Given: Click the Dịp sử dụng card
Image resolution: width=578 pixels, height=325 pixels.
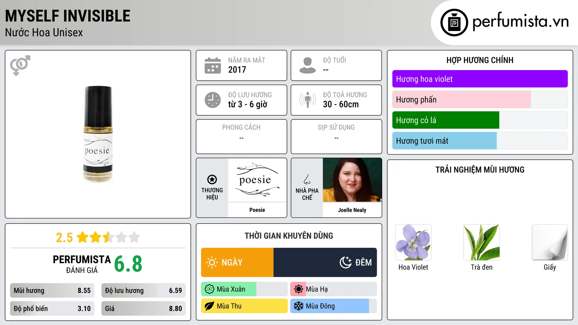Looking at the screenshot, I should [x=336, y=137].
